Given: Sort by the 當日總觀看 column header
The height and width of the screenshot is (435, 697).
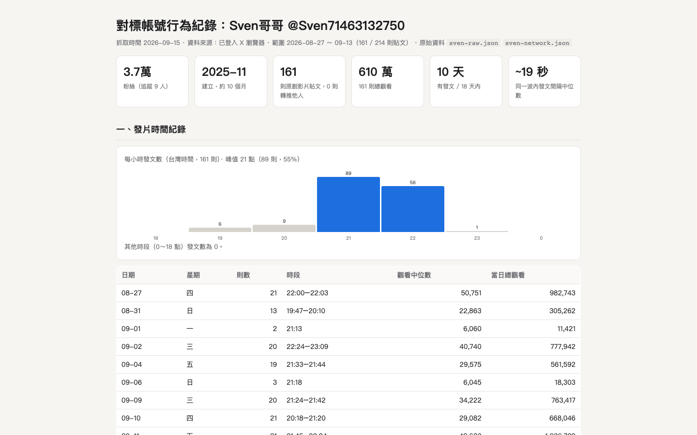Looking at the screenshot, I should click(x=508, y=275).
